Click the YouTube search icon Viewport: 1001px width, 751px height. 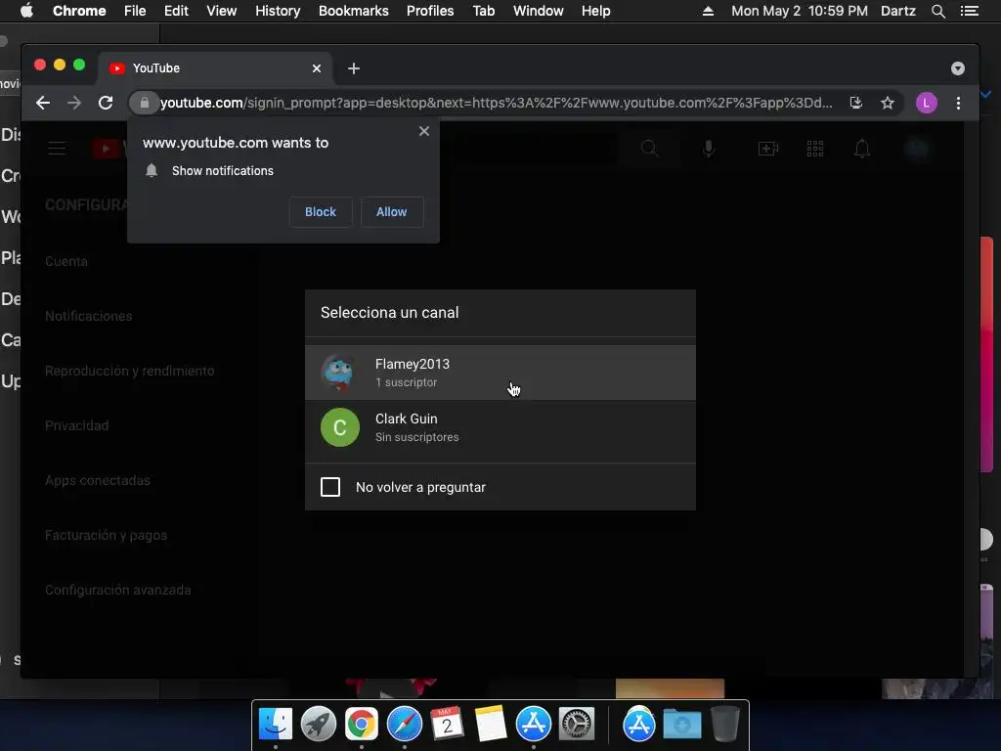pyautogui.click(x=649, y=149)
